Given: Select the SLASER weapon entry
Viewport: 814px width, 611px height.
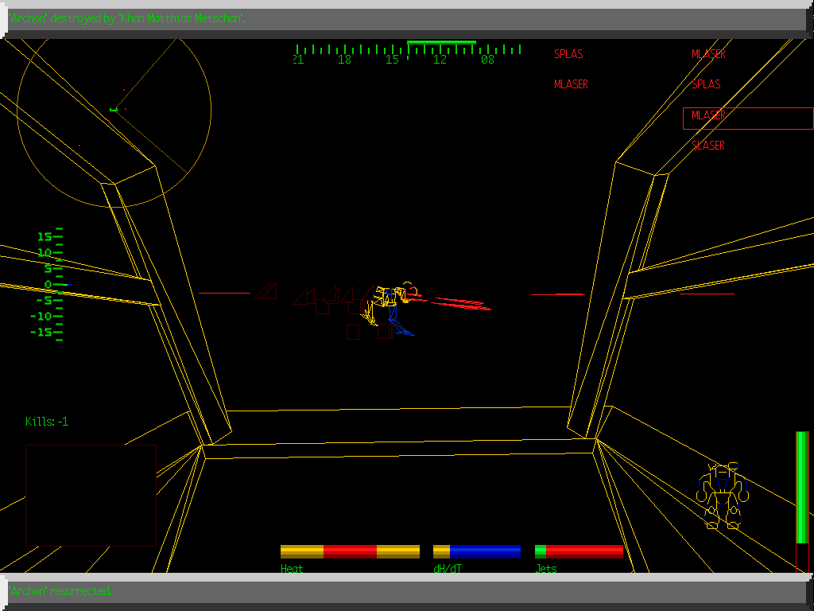Looking at the screenshot, I should point(708,146).
